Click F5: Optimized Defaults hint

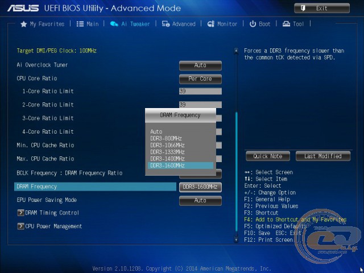275,226
